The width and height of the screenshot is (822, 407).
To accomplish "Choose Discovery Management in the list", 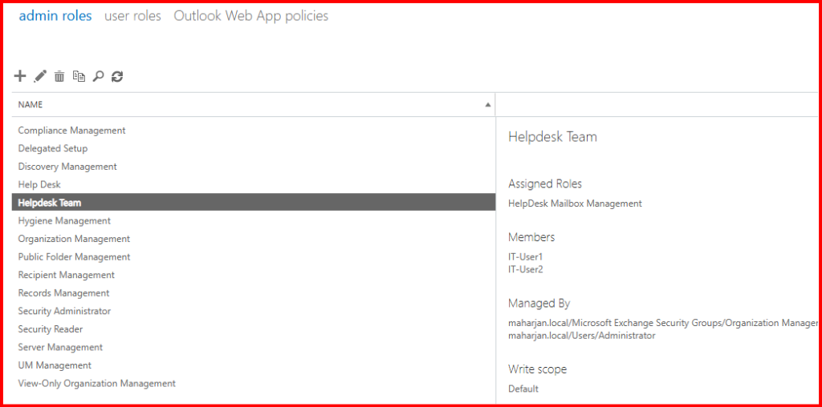I will pyautogui.click(x=67, y=167).
